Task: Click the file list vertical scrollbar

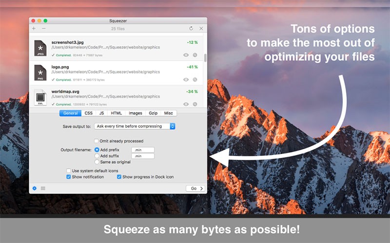Action: pos(205,58)
